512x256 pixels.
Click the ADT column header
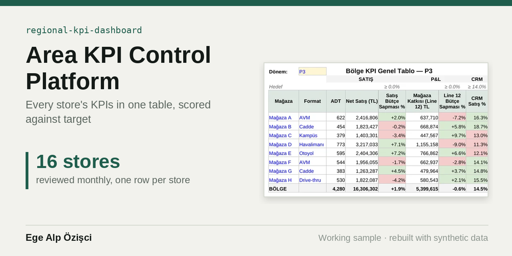[336, 101]
